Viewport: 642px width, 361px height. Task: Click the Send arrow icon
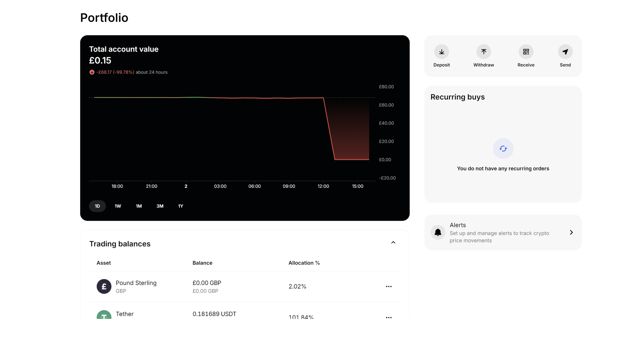[565, 51]
